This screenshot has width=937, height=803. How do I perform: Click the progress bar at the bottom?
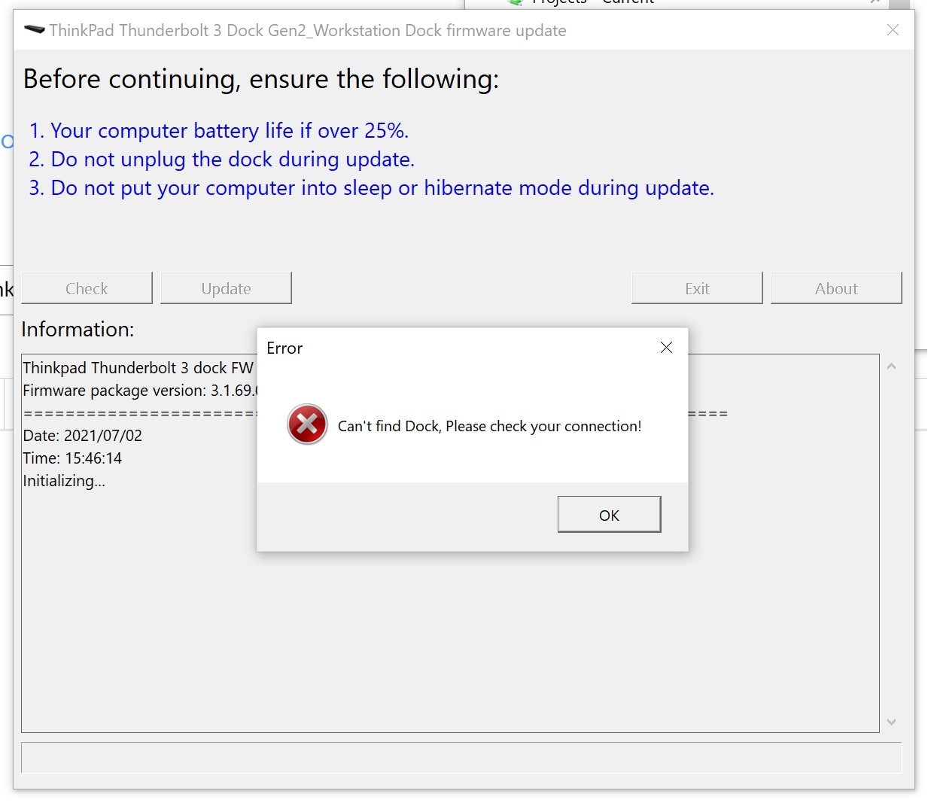pyautogui.click(x=461, y=758)
